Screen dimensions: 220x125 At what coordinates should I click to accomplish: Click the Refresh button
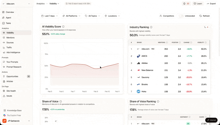coord(205,16)
